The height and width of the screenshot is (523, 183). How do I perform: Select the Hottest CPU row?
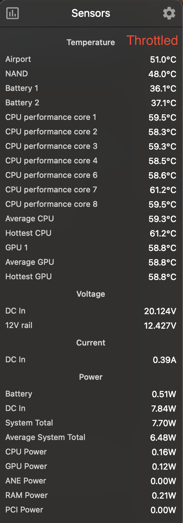pyautogui.click(x=91, y=233)
